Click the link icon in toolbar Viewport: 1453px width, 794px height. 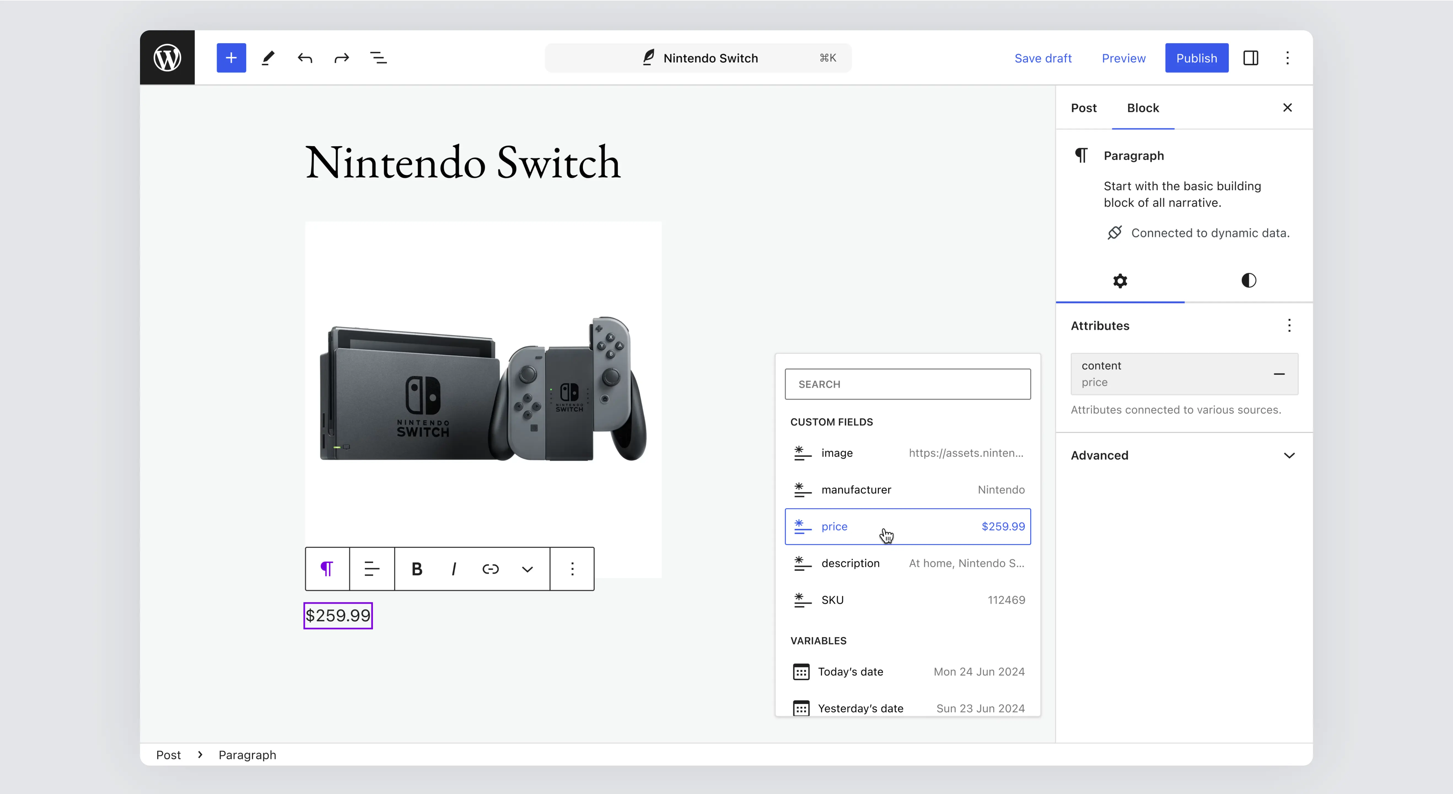click(x=490, y=569)
